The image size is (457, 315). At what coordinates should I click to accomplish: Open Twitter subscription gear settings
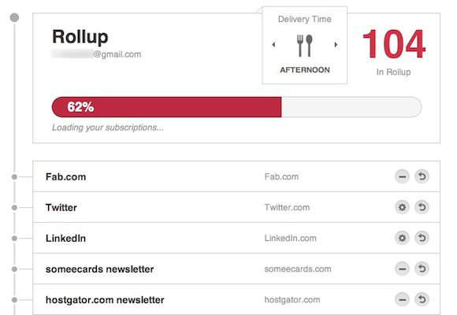coord(402,207)
